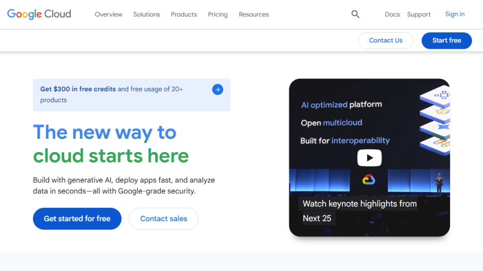Click the blue arrow icon in credits banner
483x271 pixels.
[218, 90]
